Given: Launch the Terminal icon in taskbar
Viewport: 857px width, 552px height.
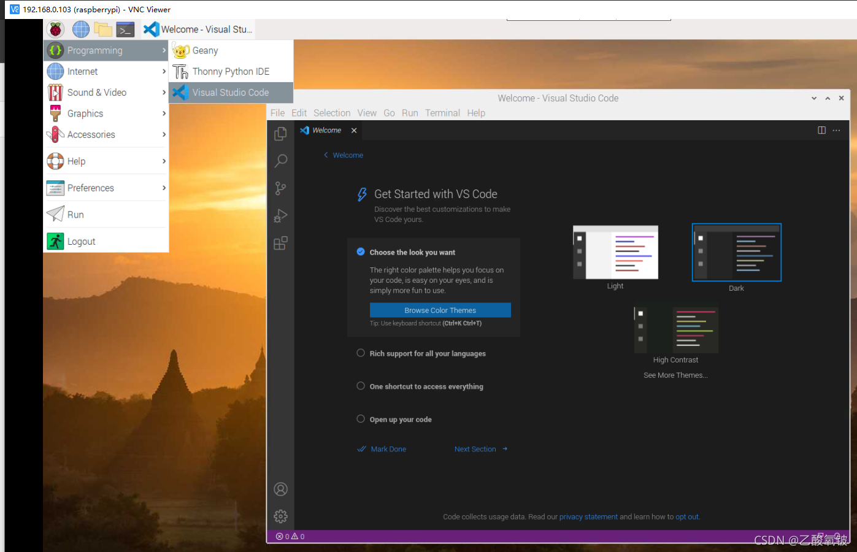Looking at the screenshot, I should coord(126,29).
